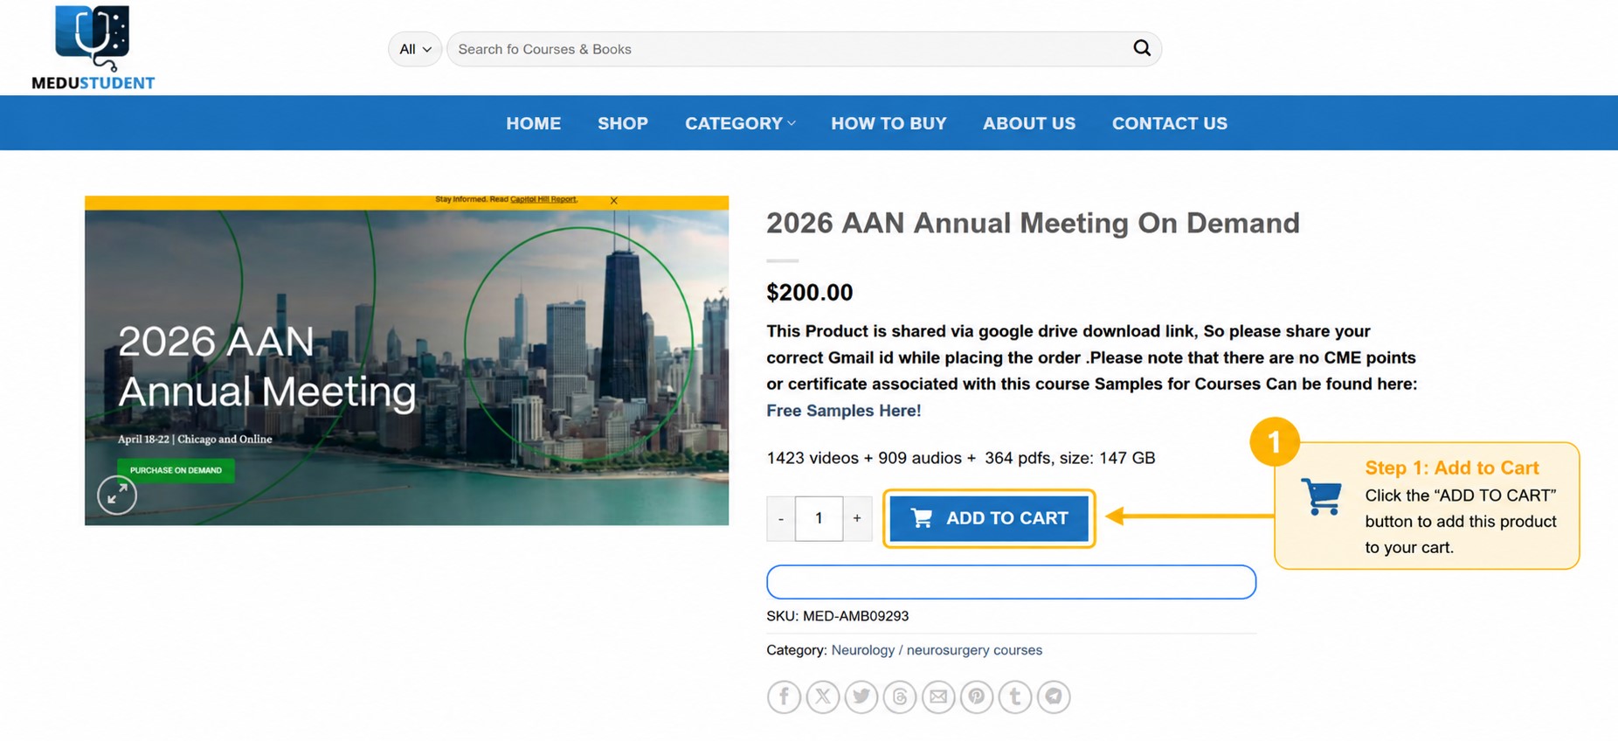The height and width of the screenshot is (741, 1618).
Task: Expand the CATEGORY menu
Action: pos(740,123)
